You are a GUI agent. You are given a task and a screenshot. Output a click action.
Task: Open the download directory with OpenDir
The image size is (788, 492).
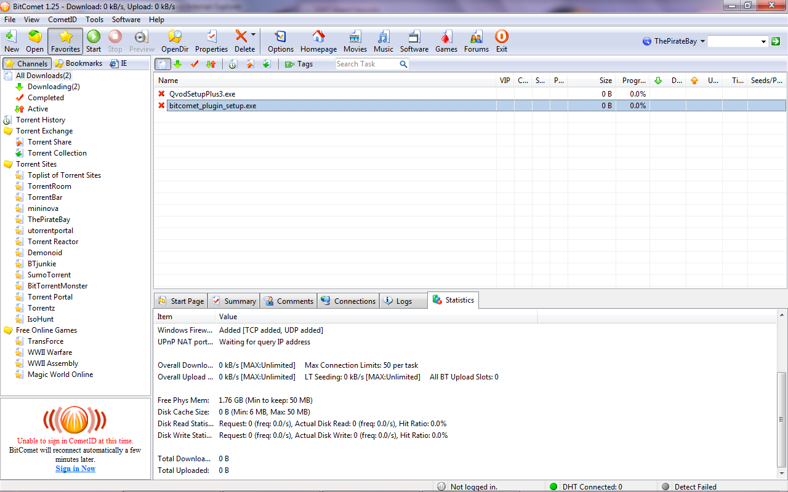175,41
